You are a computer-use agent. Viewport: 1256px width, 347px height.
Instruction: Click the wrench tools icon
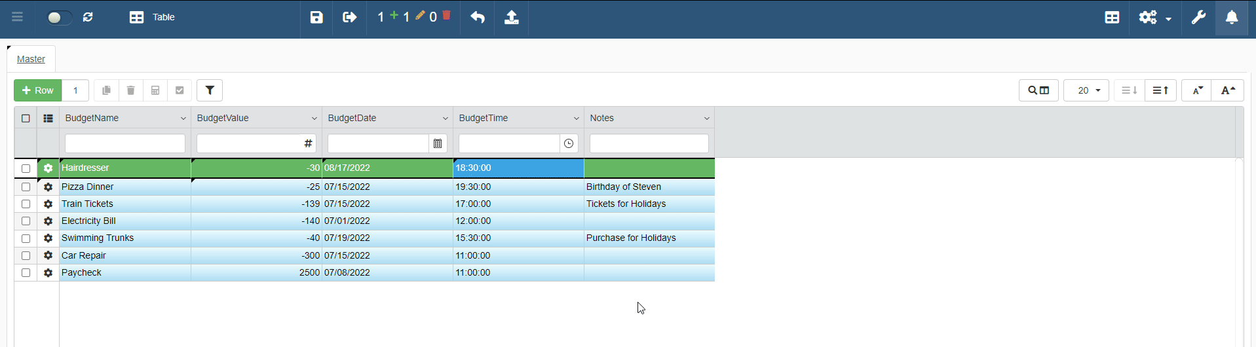(1198, 18)
